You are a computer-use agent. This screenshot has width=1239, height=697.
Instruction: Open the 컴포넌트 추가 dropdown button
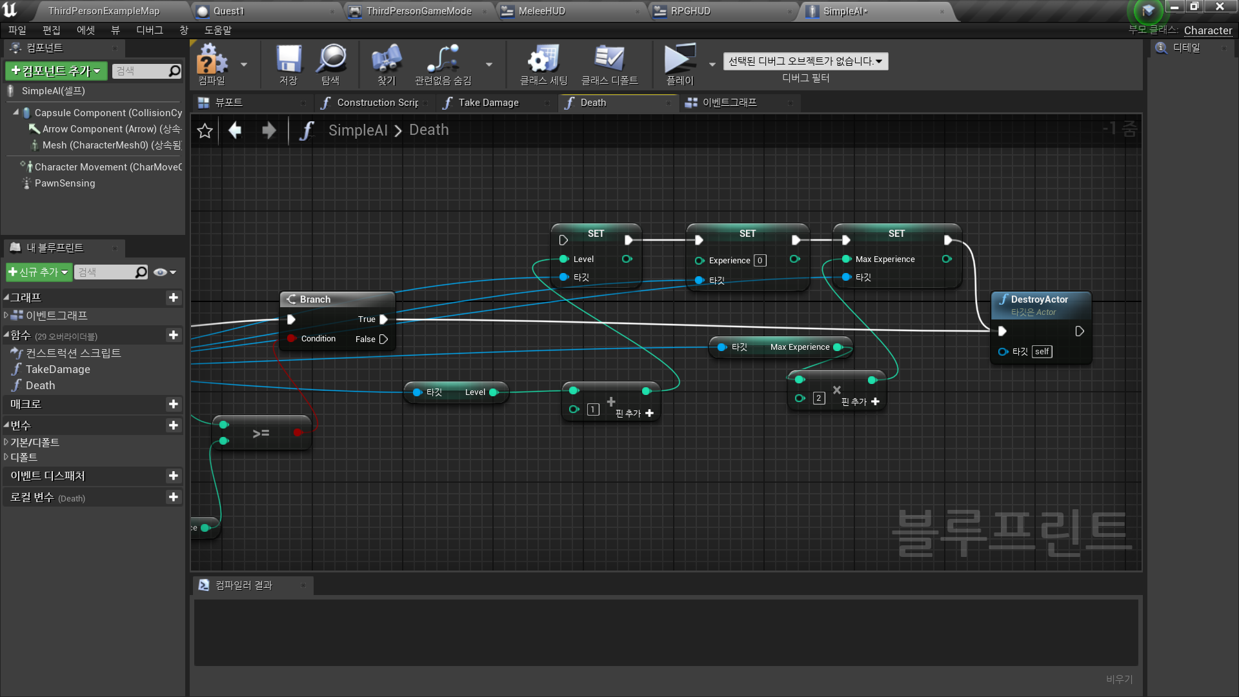(x=56, y=71)
